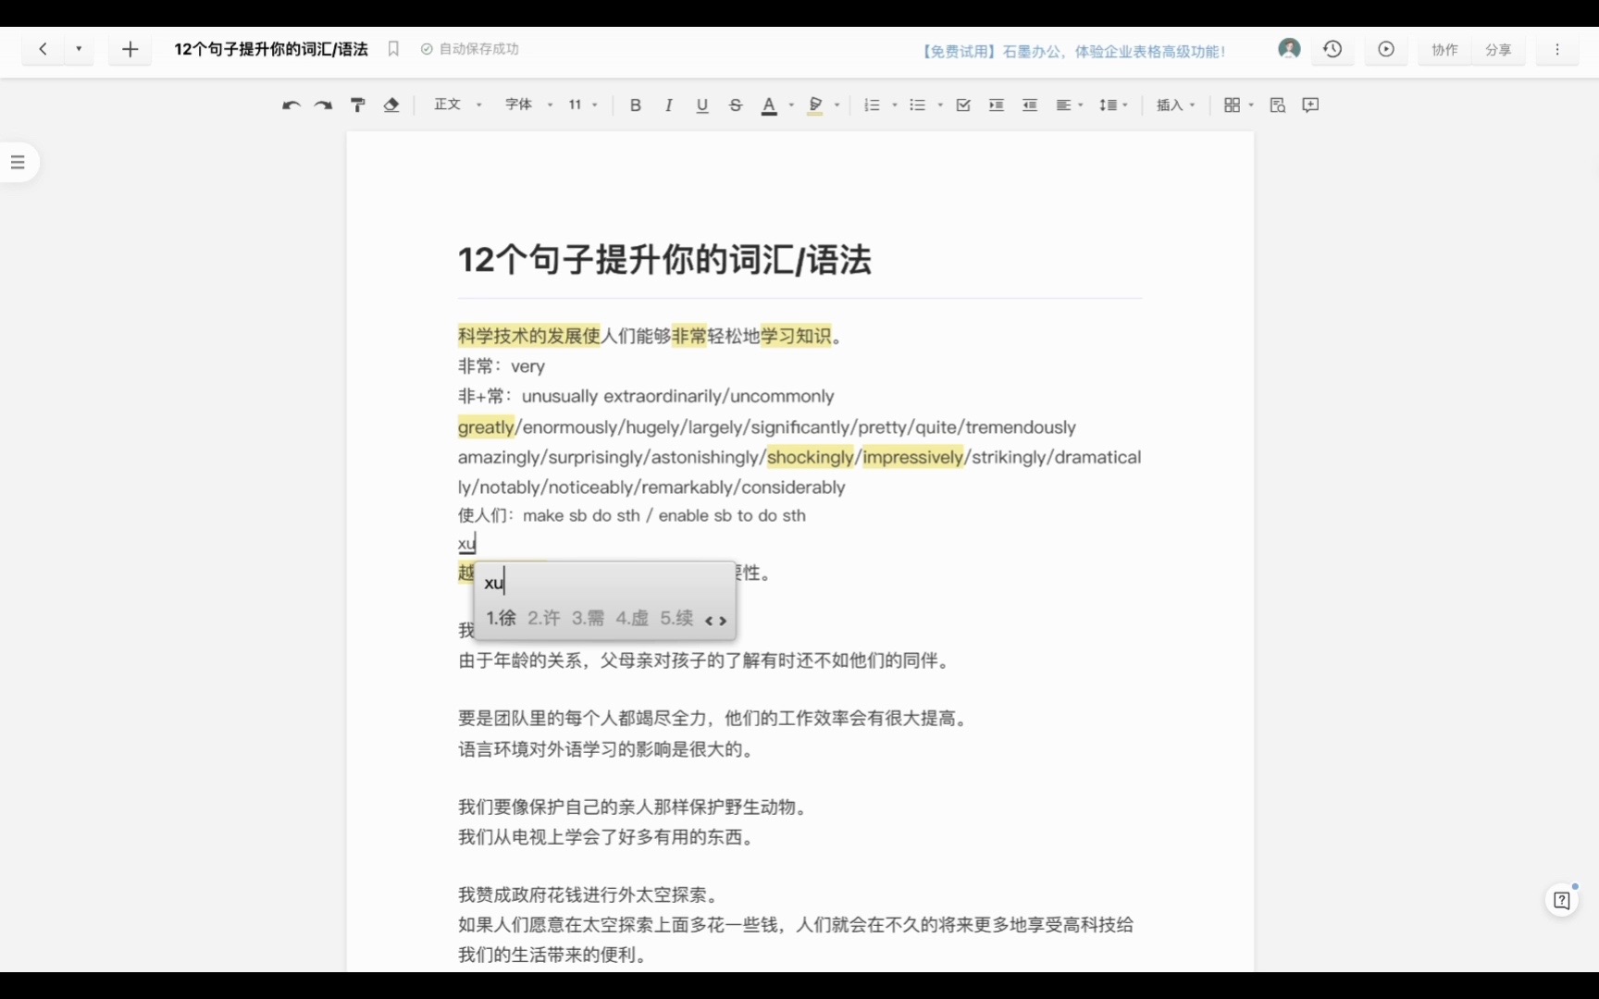View document version history
This screenshot has width=1599, height=999.
(x=1332, y=49)
